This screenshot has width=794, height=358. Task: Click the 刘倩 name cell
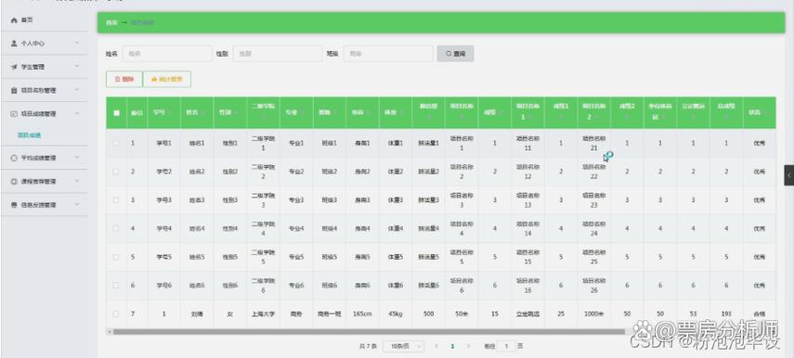197,314
